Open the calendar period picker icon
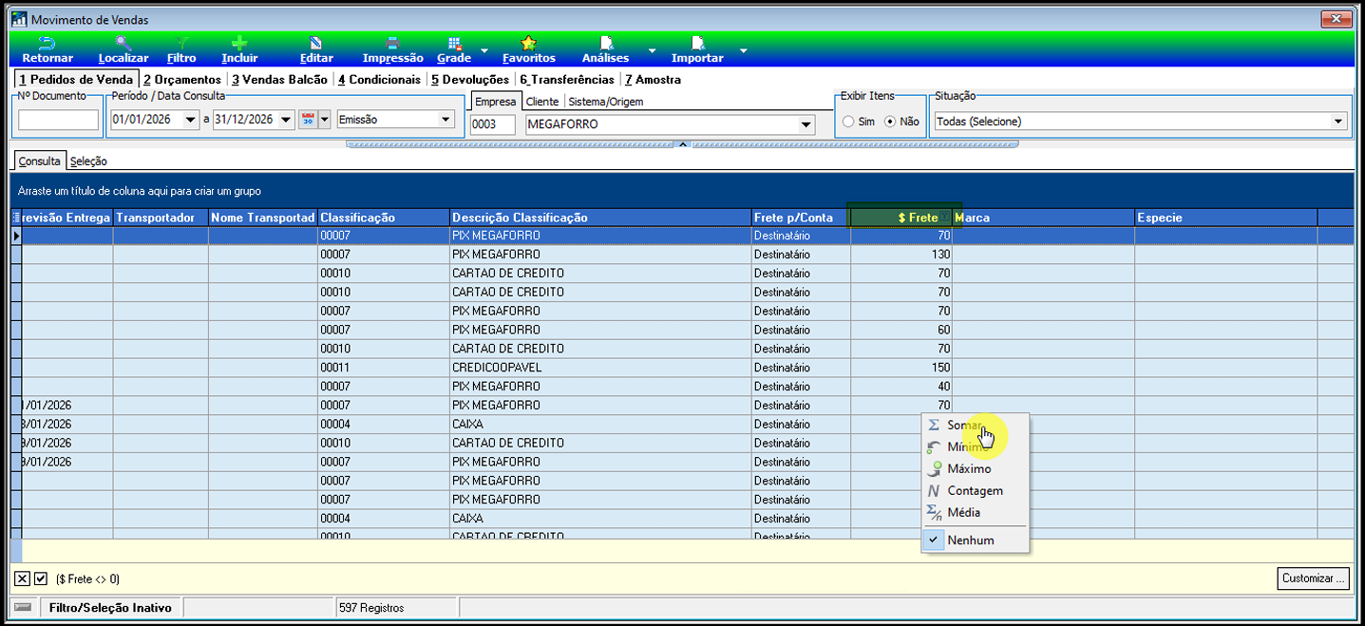 pos(308,119)
